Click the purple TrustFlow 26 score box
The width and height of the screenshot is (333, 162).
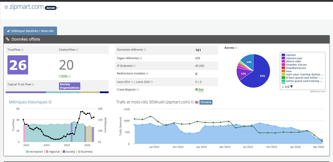18,65
